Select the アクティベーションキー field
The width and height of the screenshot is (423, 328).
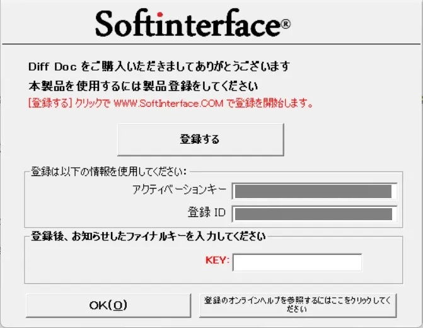[x=315, y=191]
